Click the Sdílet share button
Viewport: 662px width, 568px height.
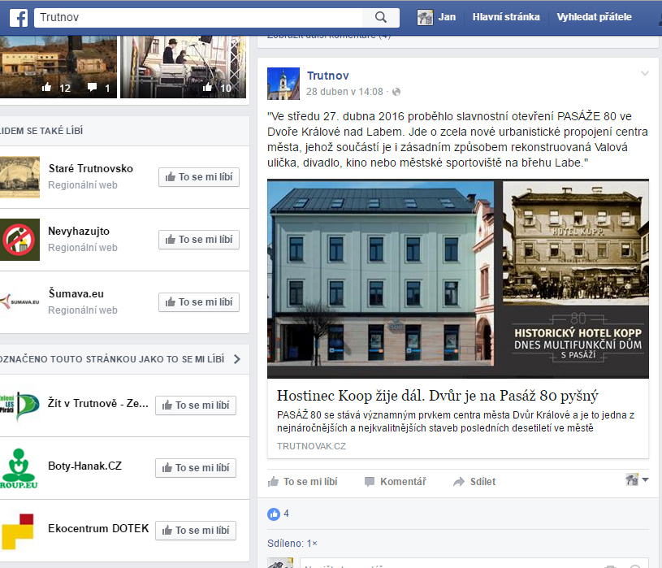coord(474,482)
